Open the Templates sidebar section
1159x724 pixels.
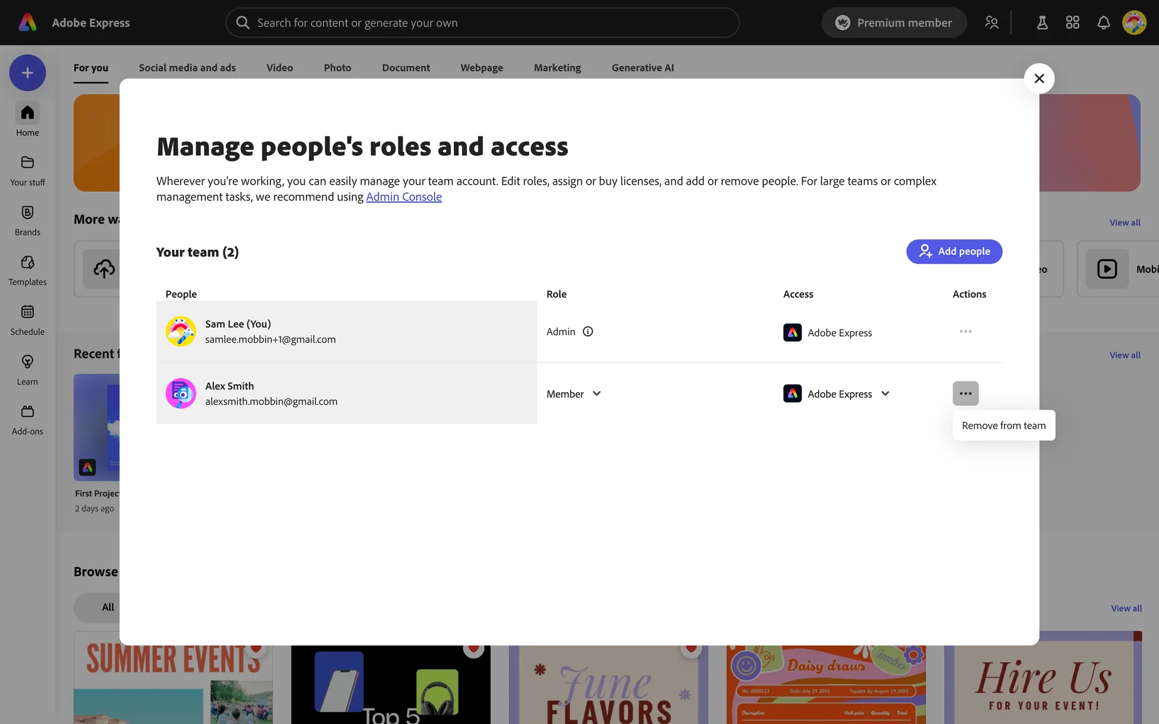coord(27,263)
